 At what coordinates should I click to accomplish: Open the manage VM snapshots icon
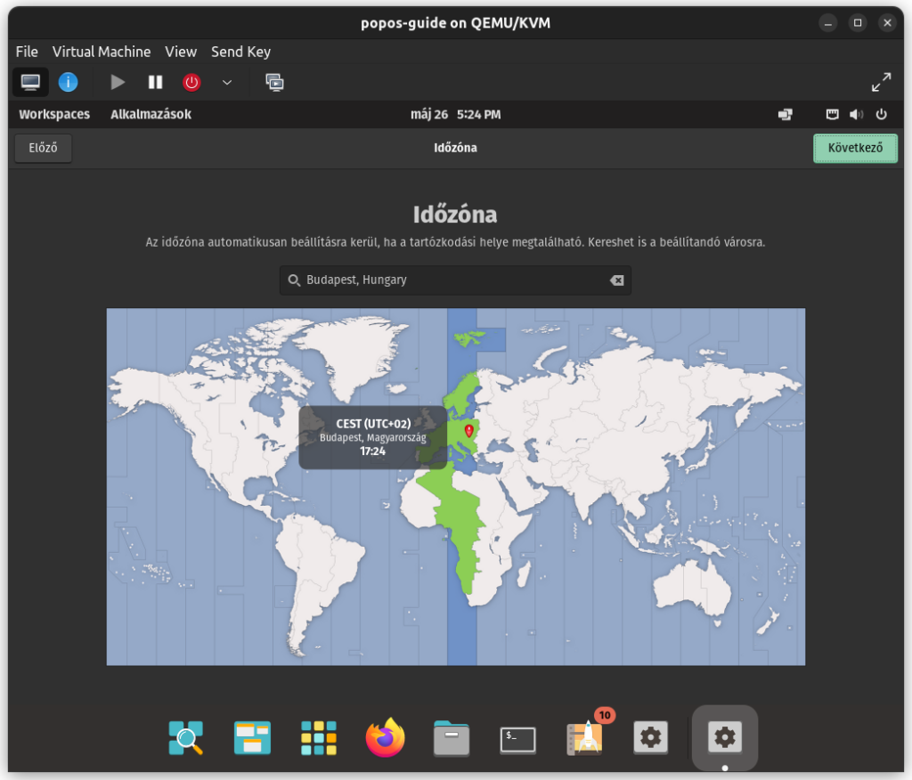274,82
